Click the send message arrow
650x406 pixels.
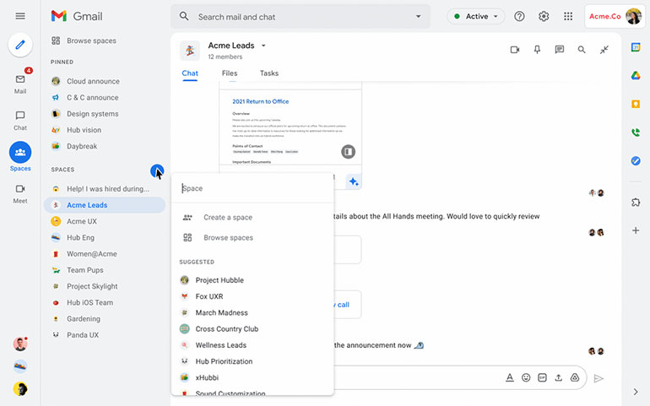[599, 378]
